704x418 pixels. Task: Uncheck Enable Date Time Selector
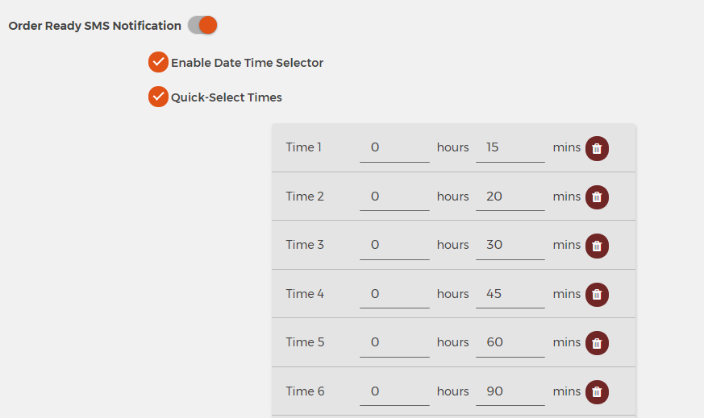[x=158, y=62]
